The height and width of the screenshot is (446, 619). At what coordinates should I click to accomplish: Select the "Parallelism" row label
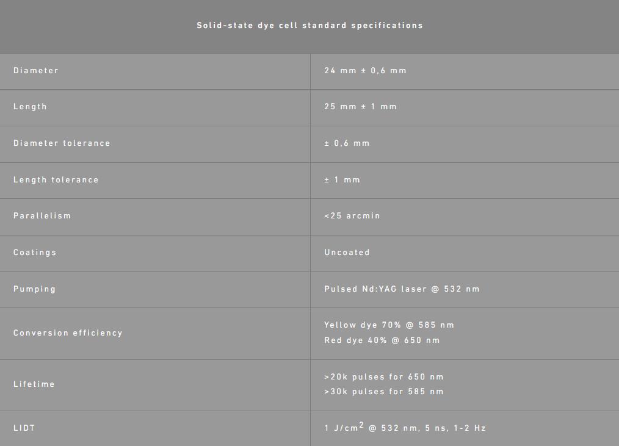[42, 216]
